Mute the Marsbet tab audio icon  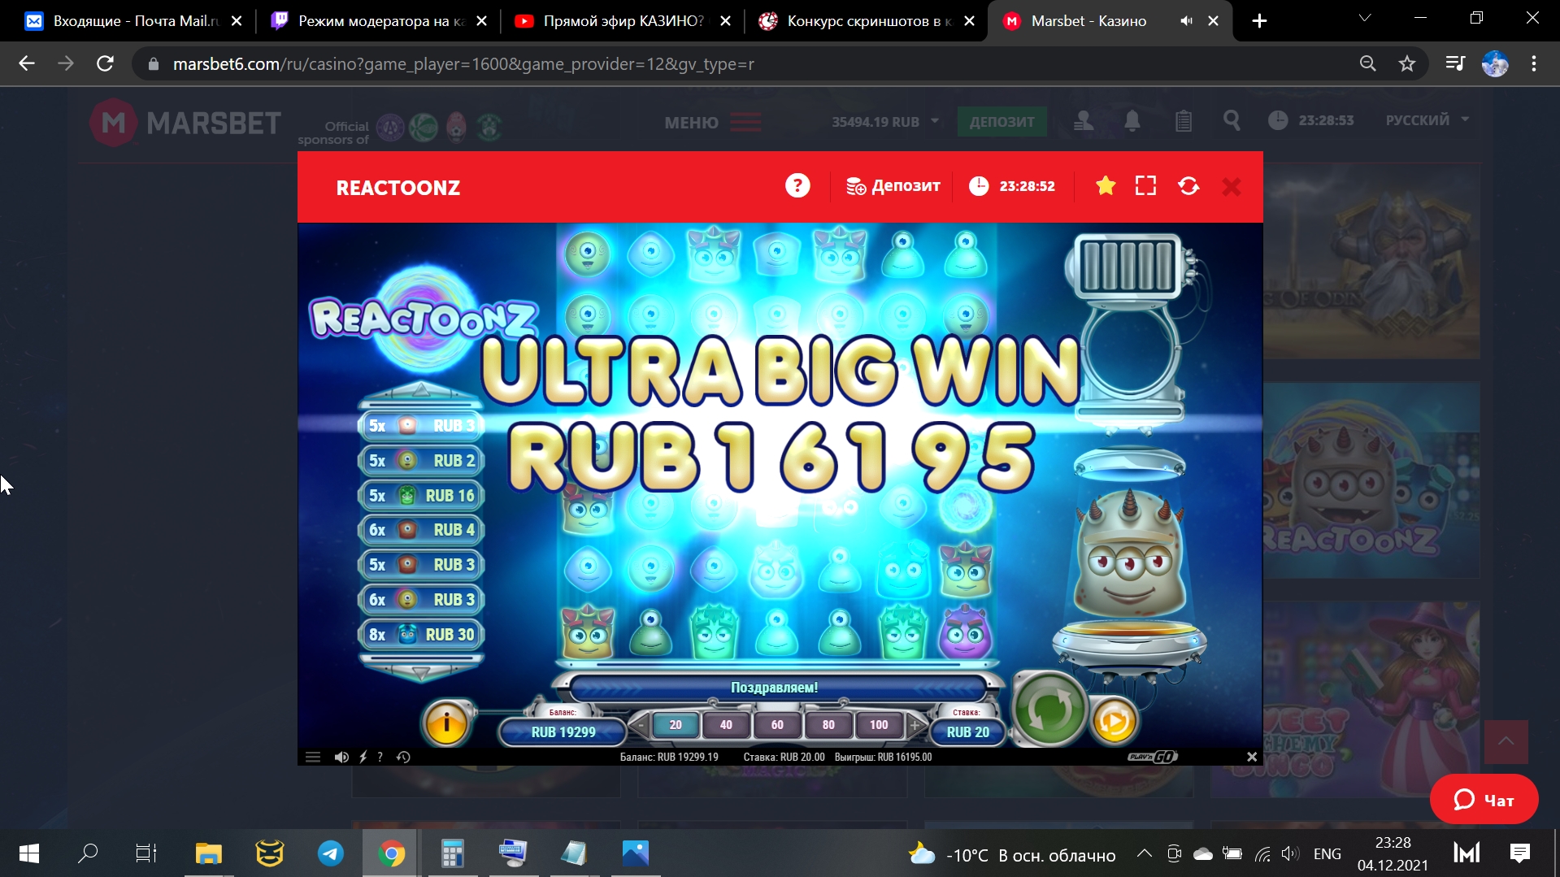[x=1186, y=21]
